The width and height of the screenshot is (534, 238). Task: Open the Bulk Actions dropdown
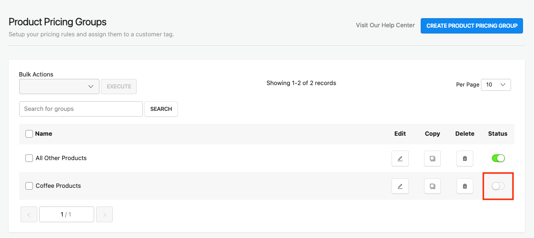pyautogui.click(x=59, y=87)
